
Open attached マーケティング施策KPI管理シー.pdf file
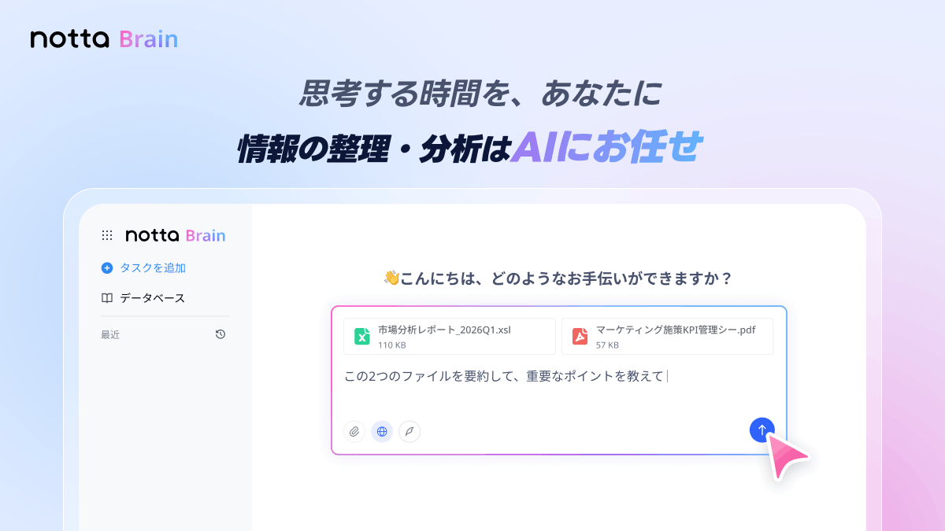(x=668, y=337)
